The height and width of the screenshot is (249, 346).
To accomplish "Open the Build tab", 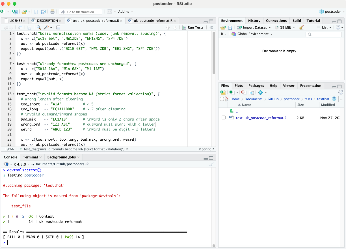I will 297,21.
